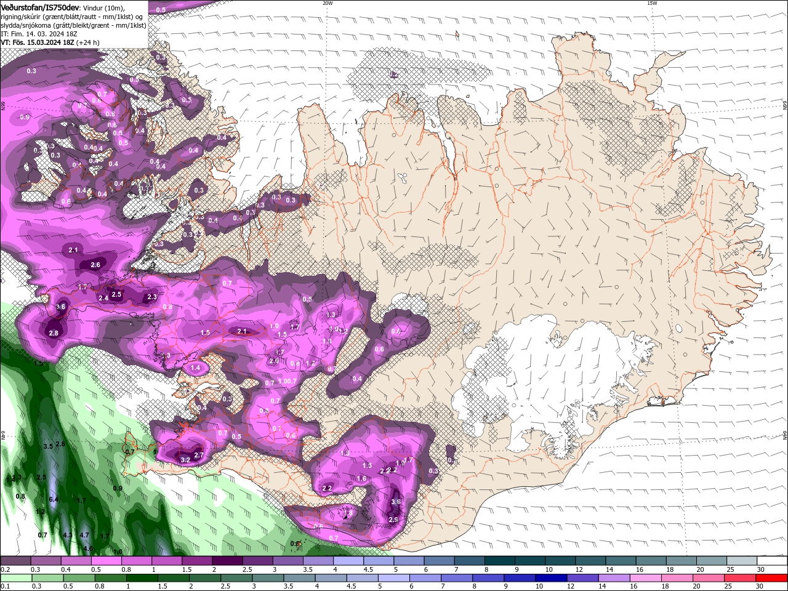
Task: Select the 'IT: Fim. 14. 03. 2024 18Z' line
Action: click(x=39, y=34)
